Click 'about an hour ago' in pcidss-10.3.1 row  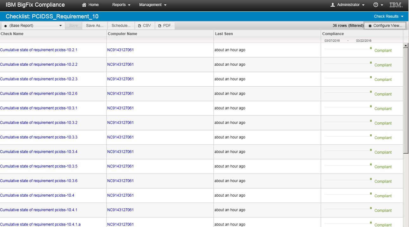point(230,108)
